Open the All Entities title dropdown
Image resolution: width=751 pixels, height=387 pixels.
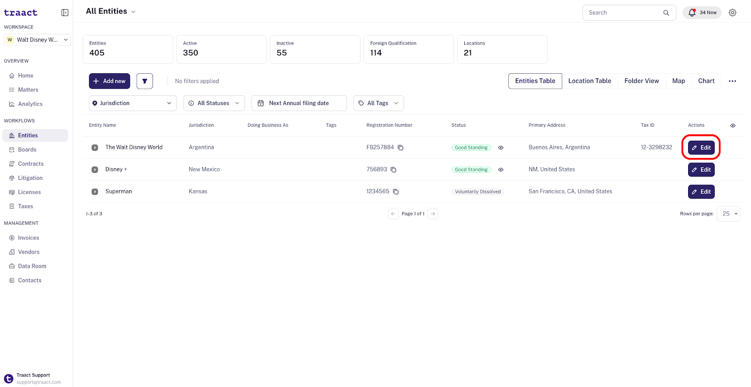point(111,11)
